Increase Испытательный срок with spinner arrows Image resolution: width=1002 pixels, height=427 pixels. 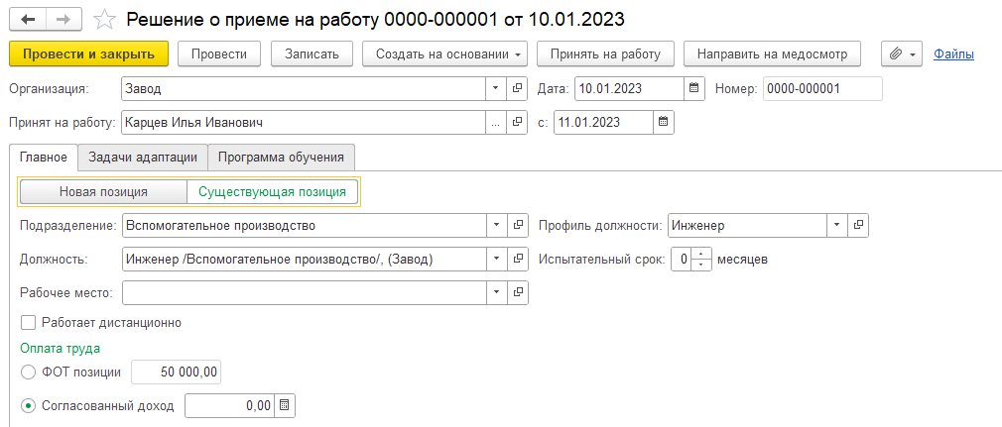pyautogui.click(x=701, y=254)
